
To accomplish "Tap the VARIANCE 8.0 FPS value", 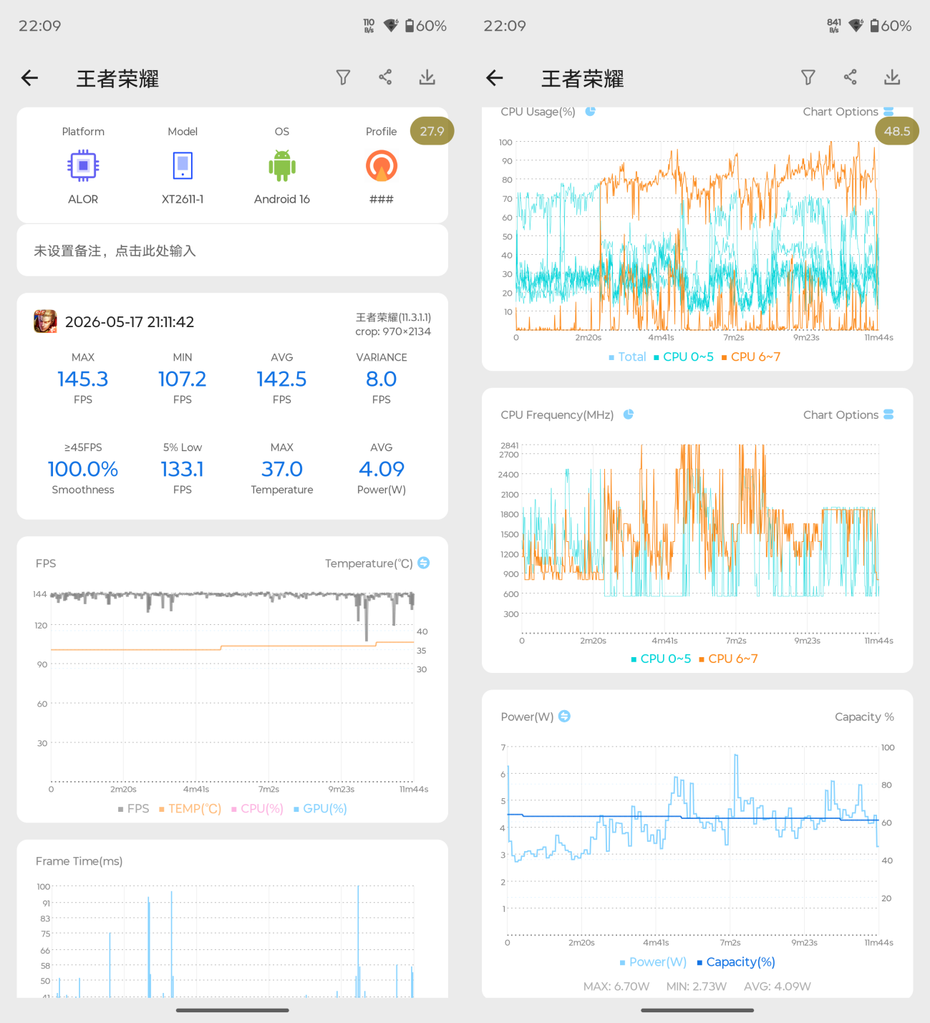I will coord(382,379).
